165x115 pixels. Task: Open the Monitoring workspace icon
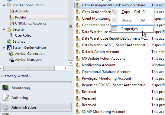[5, 88]
